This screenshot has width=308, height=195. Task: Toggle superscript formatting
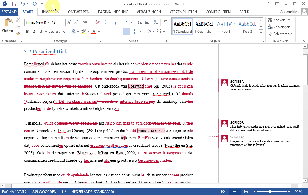(x=64, y=31)
